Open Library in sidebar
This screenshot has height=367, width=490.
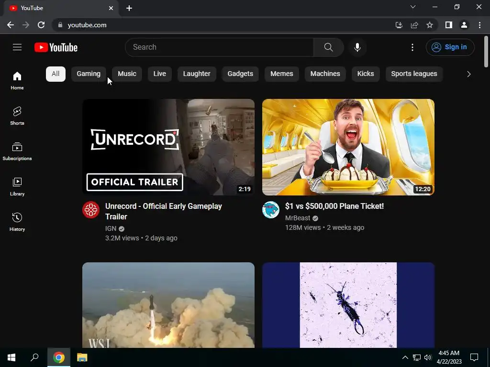click(17, 187)
